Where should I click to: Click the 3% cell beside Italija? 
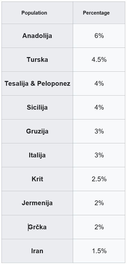99,155
